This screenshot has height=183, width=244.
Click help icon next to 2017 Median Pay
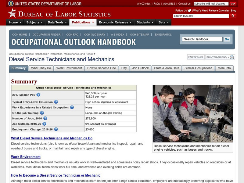38,95
